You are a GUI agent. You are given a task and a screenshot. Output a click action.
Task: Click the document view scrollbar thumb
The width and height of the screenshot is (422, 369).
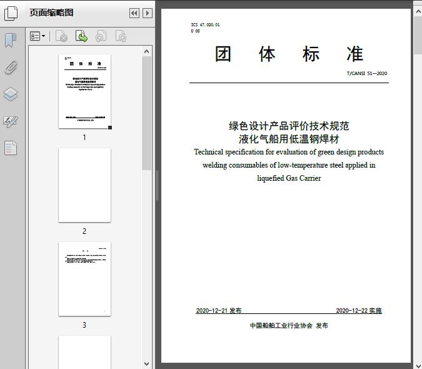[418, 35]
